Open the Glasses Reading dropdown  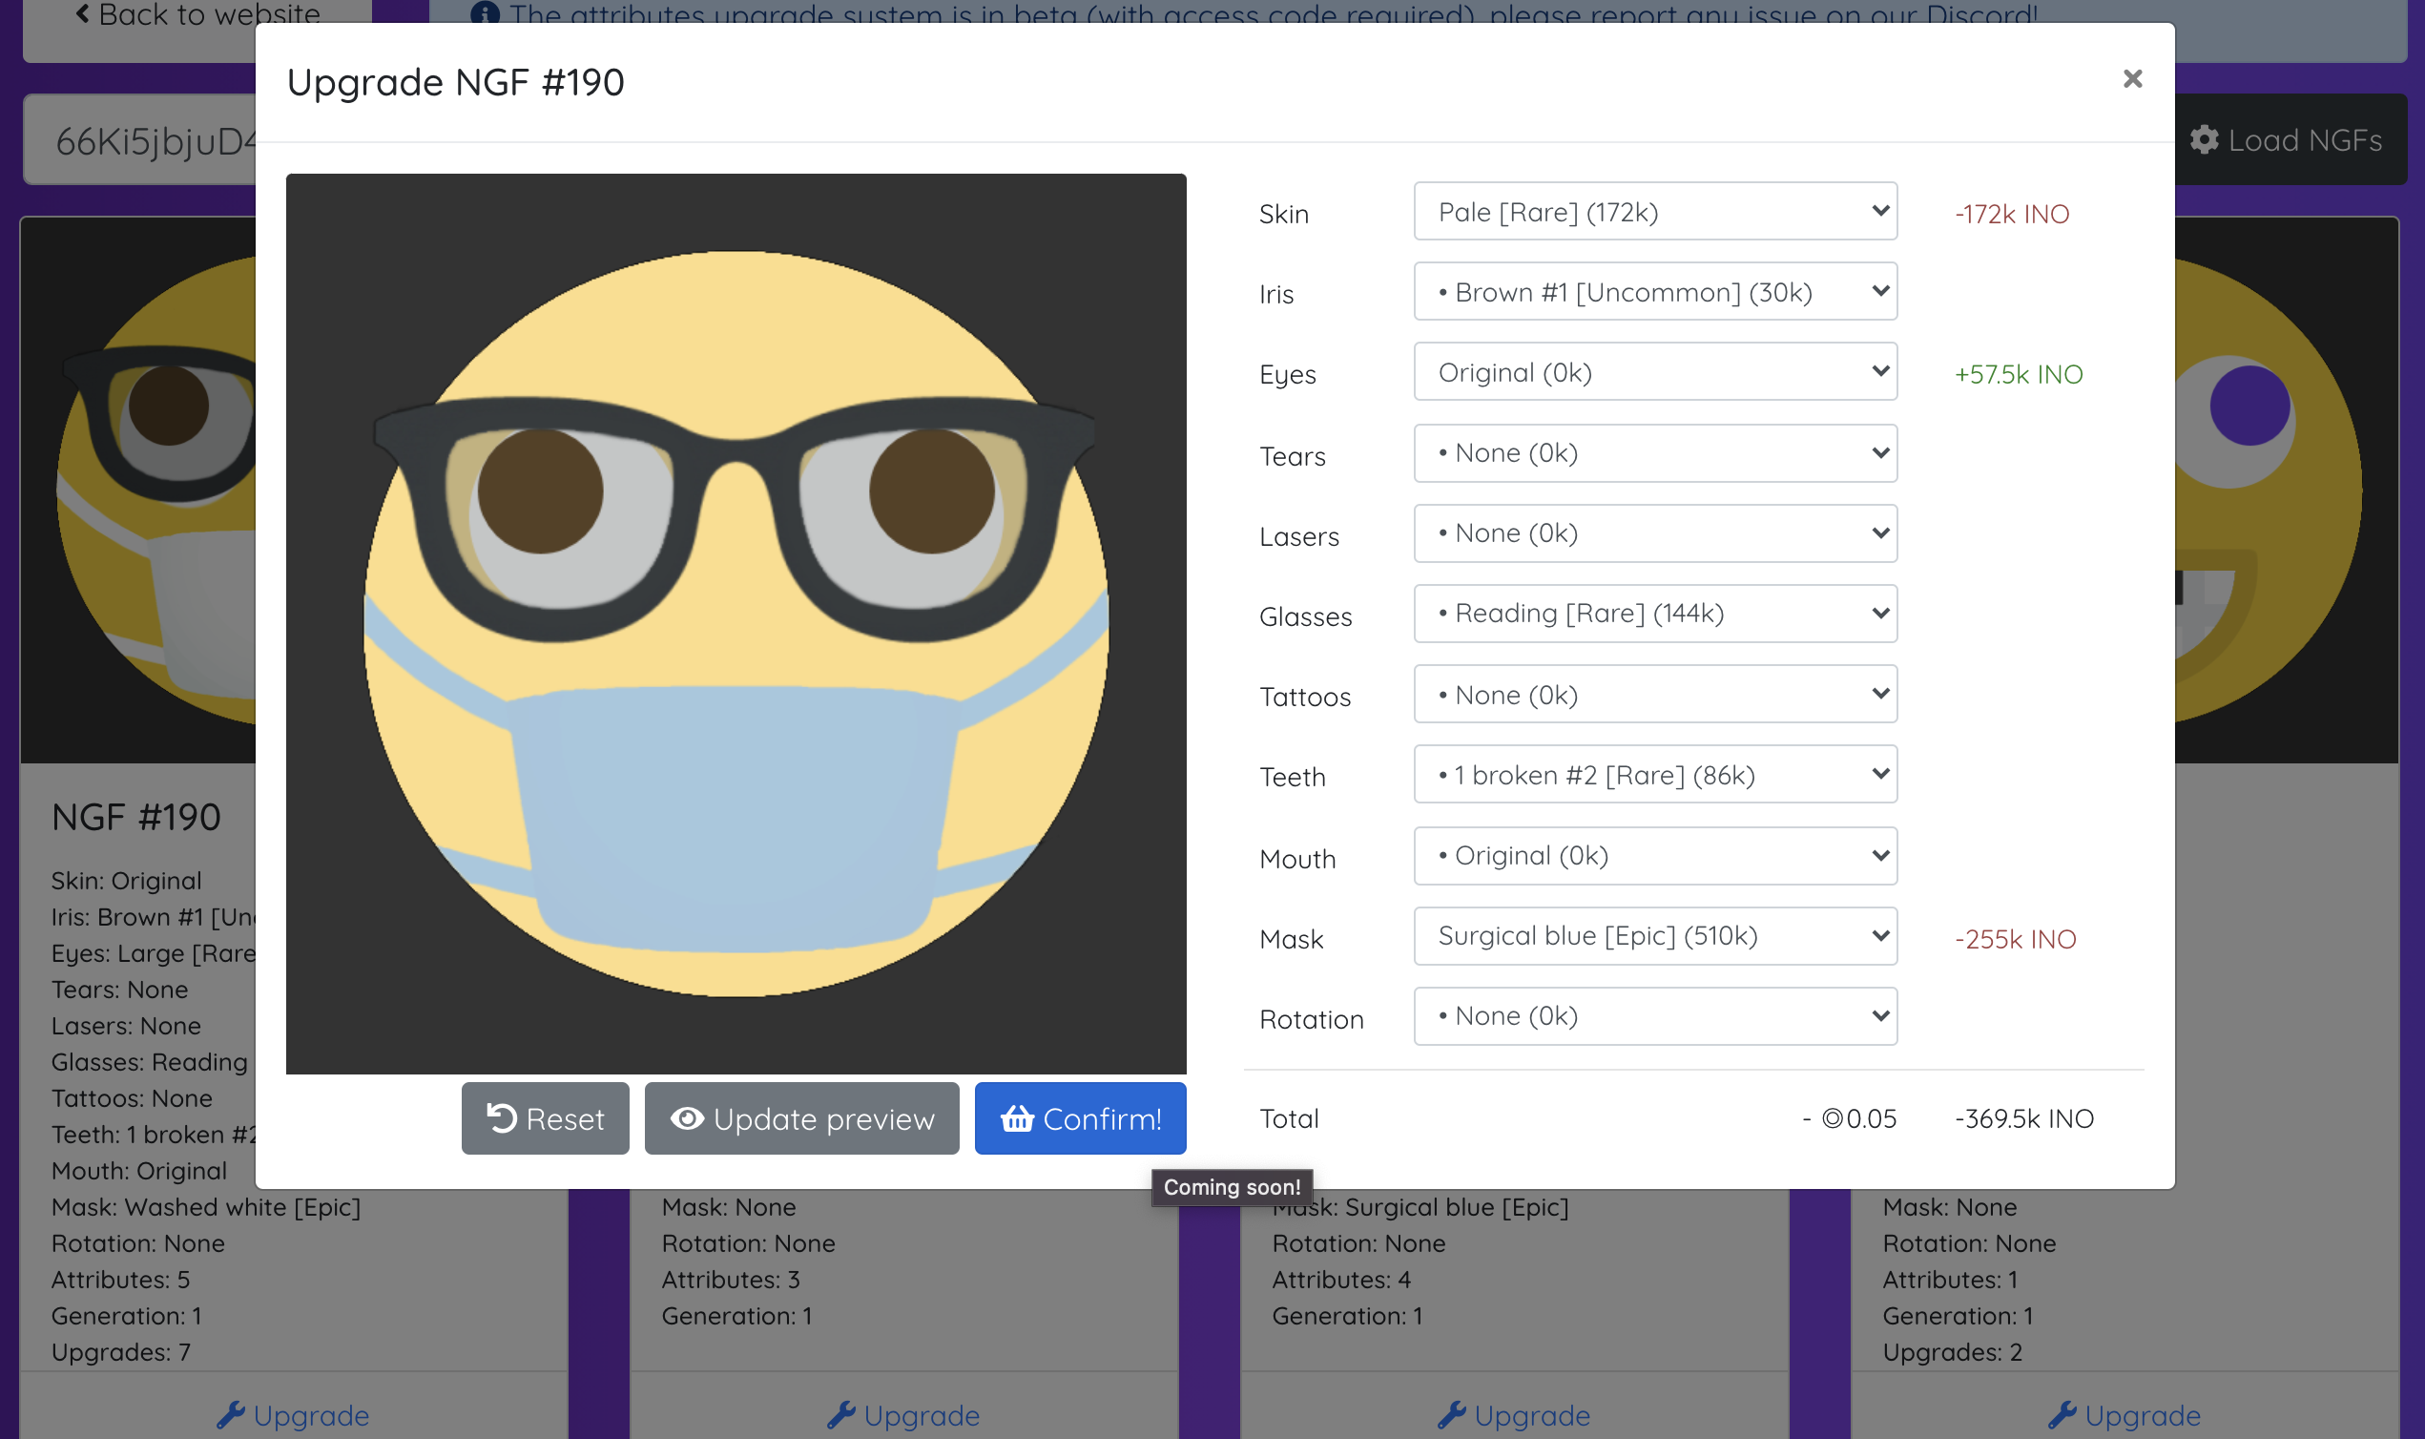point(1654,613)
